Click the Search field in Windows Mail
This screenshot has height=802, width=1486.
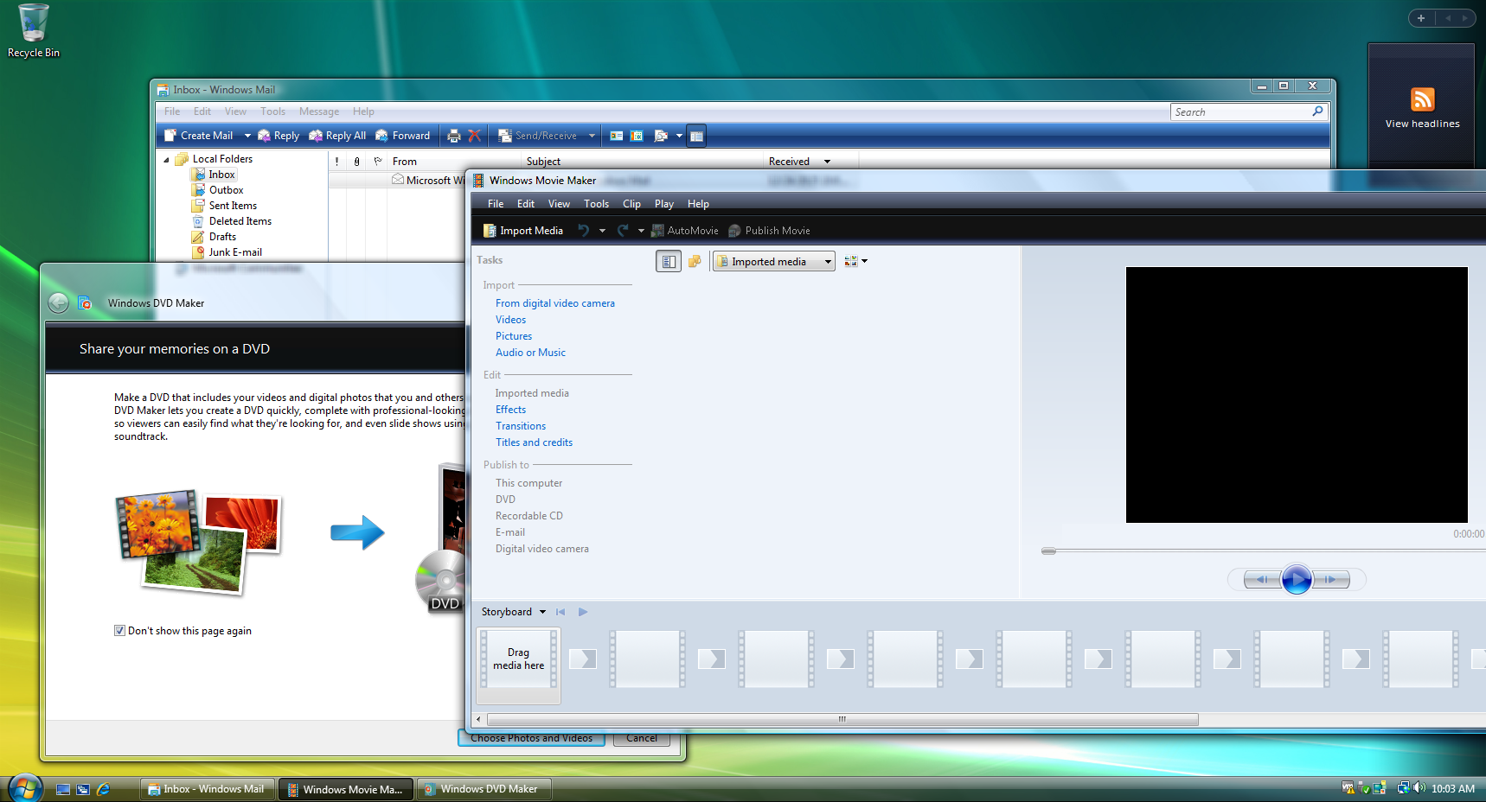point(1241,112)
